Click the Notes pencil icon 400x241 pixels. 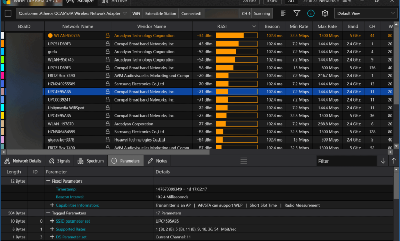coord(150,160)
